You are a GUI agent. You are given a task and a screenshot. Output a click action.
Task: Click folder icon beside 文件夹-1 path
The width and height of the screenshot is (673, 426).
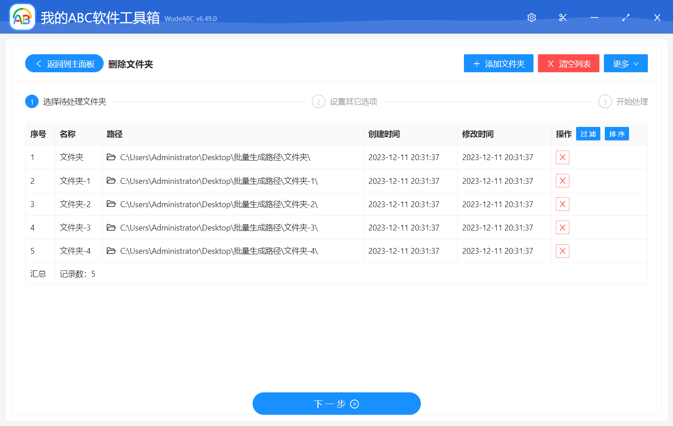point(111,181)
